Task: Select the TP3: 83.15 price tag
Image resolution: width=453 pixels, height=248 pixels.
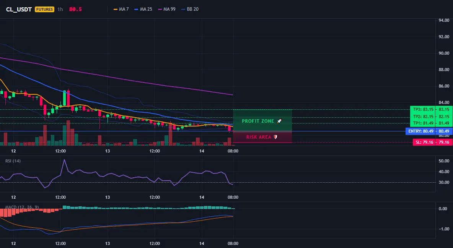Action: [423, 109]
